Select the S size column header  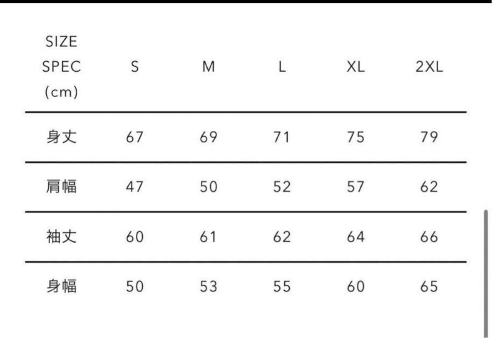(134, 67)
